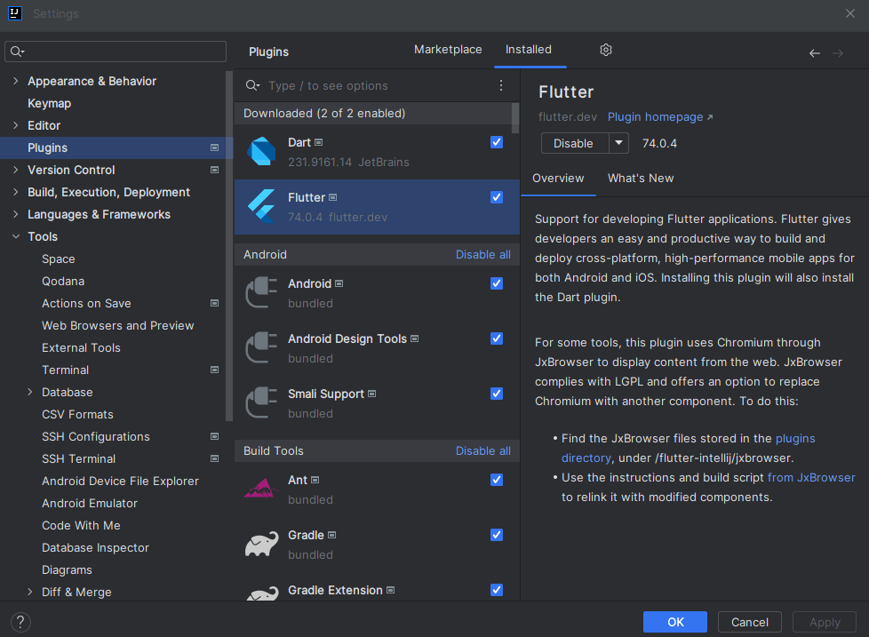Open the Disable button dropdown arrow
This screenshot has width=869, height=637.
coord(618,142)
